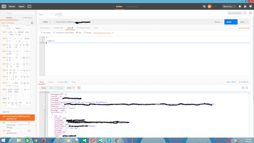Open settings with the wrench icon
Viewport: 254px width, 143px height.
coord(245,7)
